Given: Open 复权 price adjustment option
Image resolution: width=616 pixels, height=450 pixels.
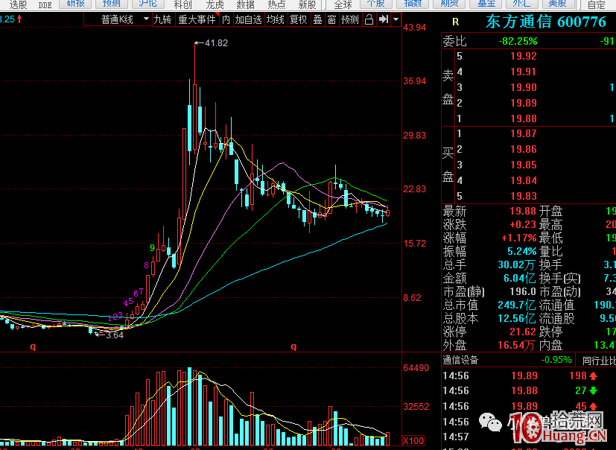Looking at the screenshot, I should (x=298, y=19).
